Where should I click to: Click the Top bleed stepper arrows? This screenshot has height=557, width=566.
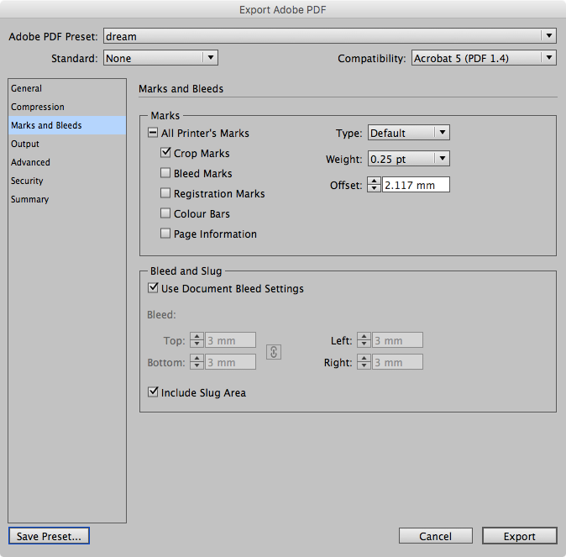coord(197,340)
